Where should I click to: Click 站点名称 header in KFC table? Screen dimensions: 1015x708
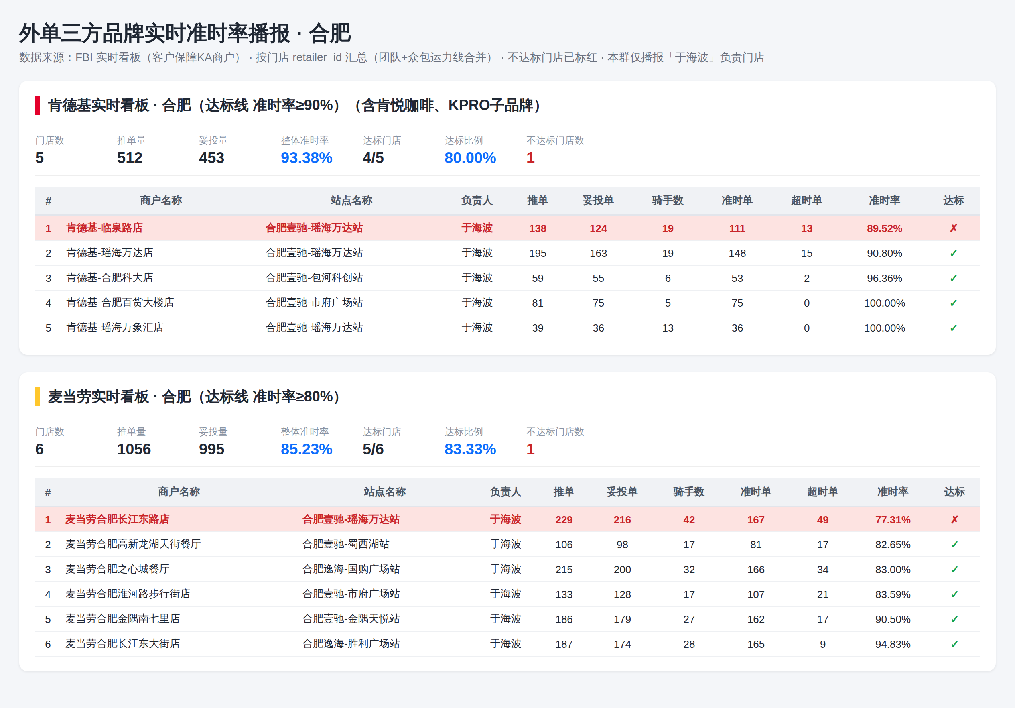[x=351, y=201]
